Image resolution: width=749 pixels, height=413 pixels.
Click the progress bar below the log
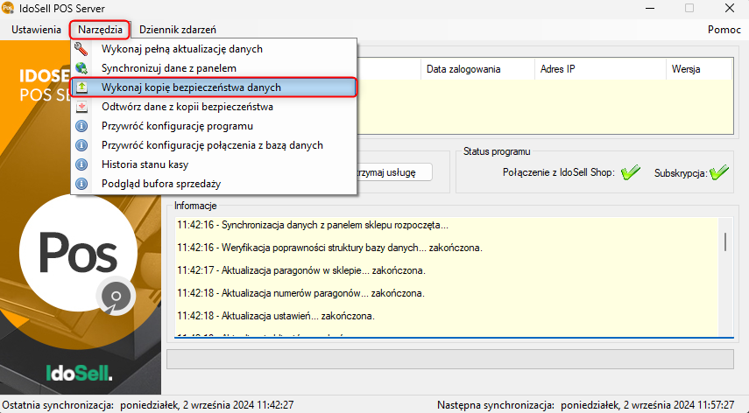(450, 359)
